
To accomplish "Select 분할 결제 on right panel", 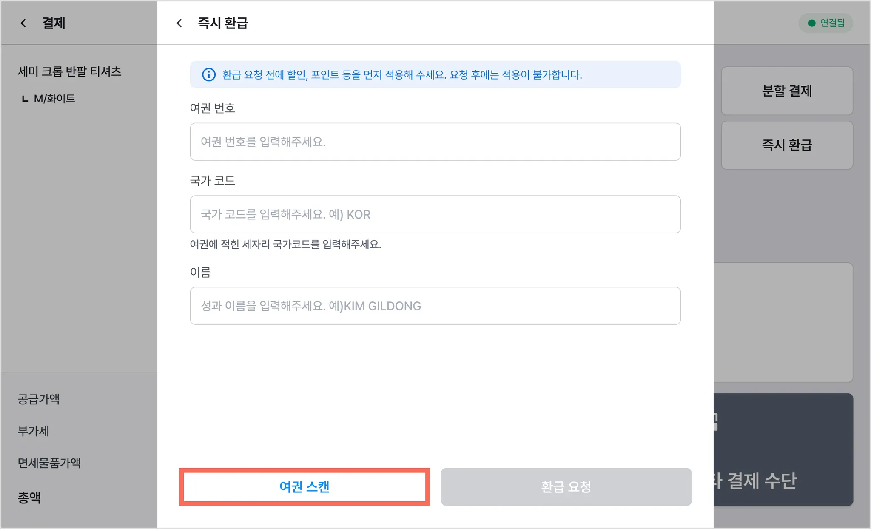I will coord(787,91).
